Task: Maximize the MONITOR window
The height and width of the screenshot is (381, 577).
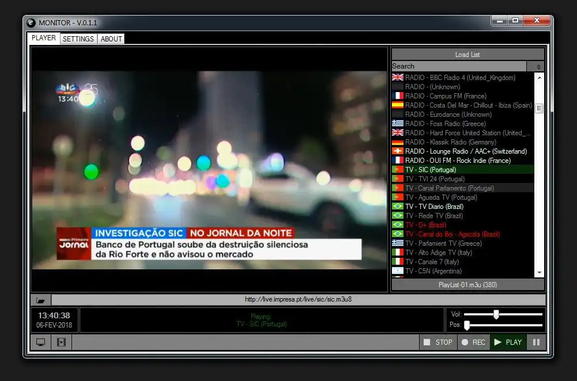Action: pos(515,21)
